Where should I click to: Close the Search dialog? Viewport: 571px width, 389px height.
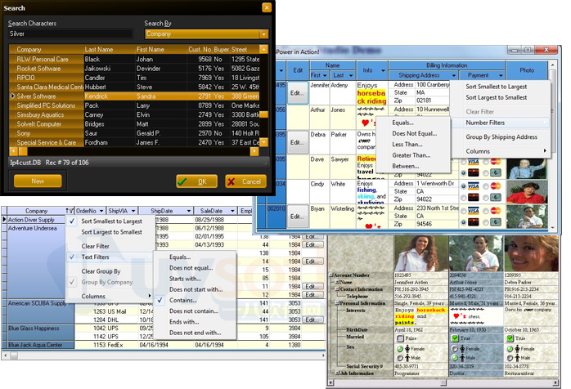(267, 7)
